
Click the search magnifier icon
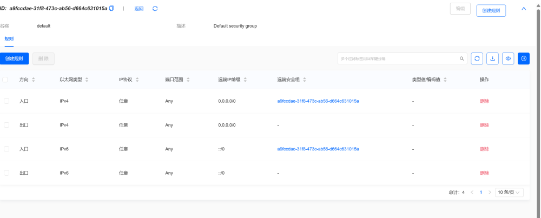[461, 58]
